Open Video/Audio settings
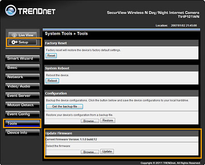This screenshot has height=165, width=205. click(22, 86)
